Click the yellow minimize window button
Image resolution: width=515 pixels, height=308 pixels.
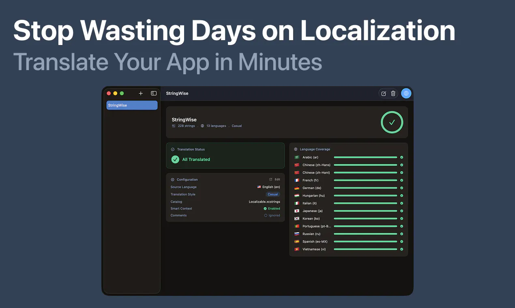pyautogui.click(x=115, y=93)
